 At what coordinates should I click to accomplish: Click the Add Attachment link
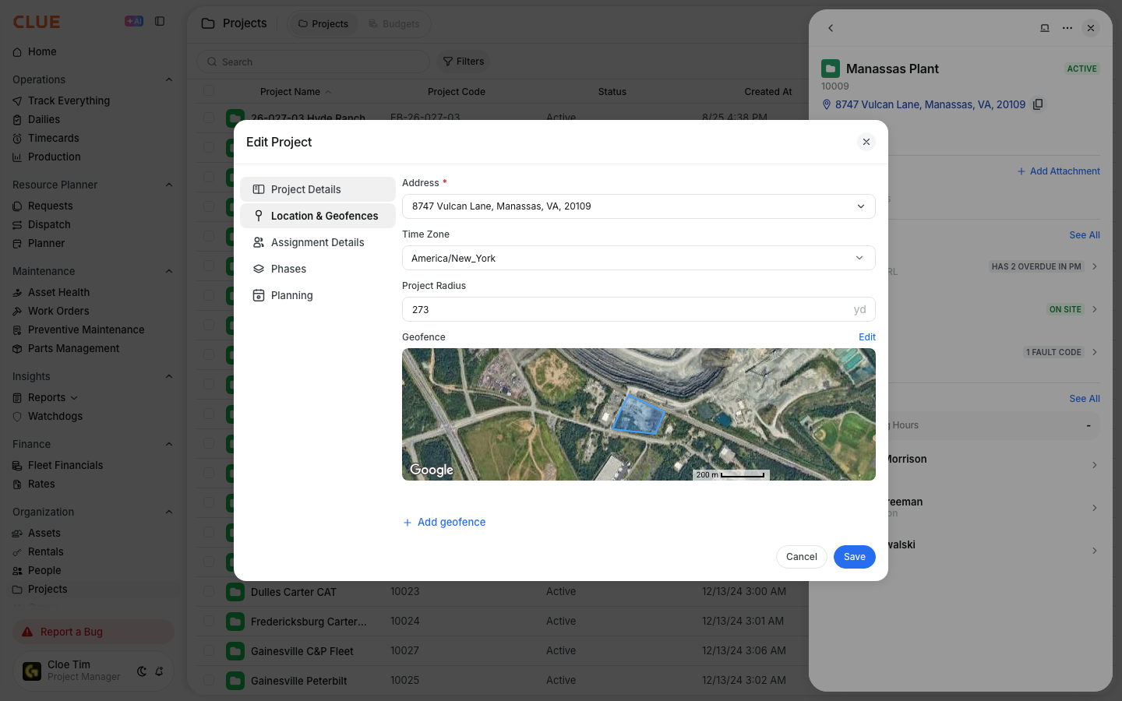(1058, 171)
